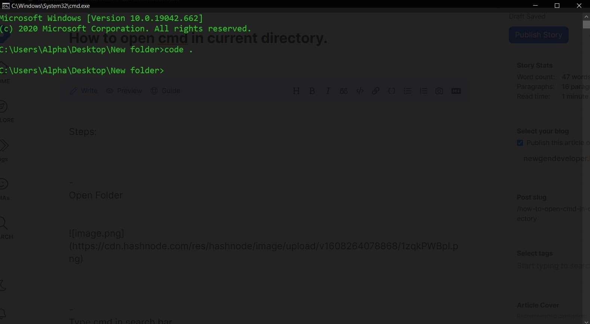590x324 pixels.
Task: Toggle bold text formatting
Action: pyautogui.click(x=312, y=91)
